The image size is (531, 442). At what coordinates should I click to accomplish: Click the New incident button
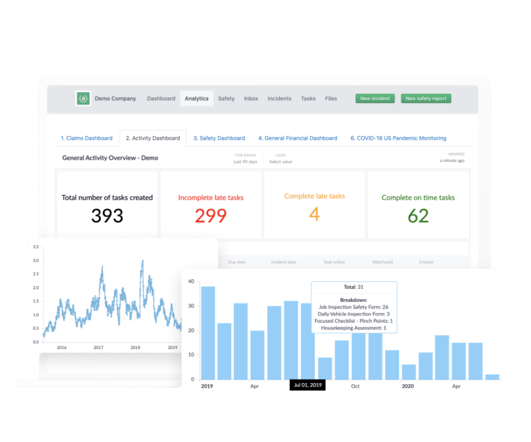pyautogui.click(x=374, y=98)
